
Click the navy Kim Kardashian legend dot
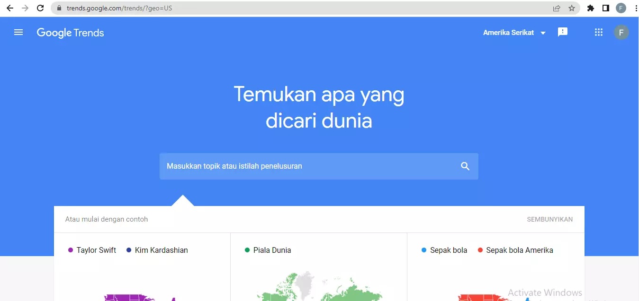tap(129, 250)
